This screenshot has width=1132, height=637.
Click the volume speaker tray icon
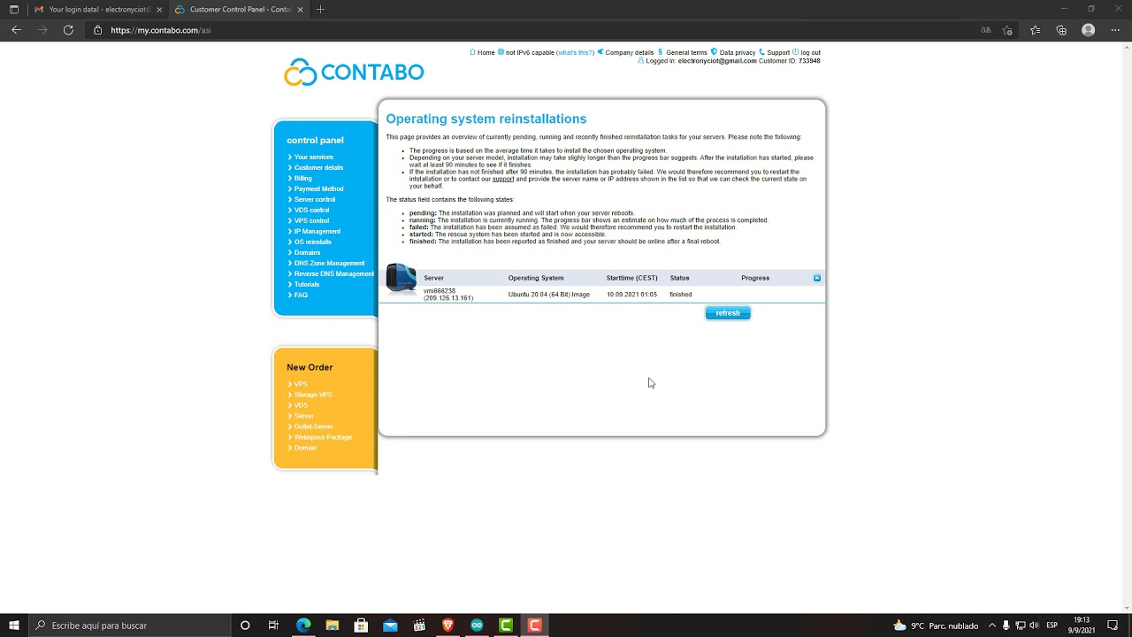(1034, 625)
